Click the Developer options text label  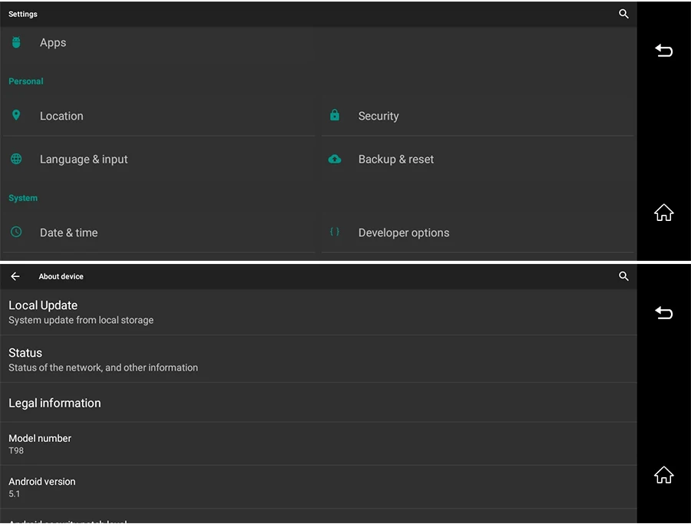(404, 232)
